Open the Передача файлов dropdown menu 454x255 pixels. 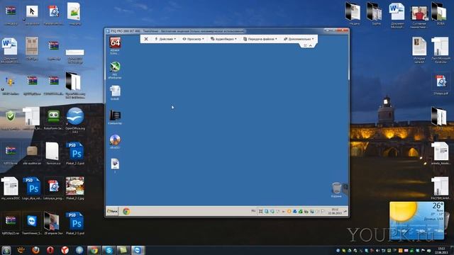[260, 39]
